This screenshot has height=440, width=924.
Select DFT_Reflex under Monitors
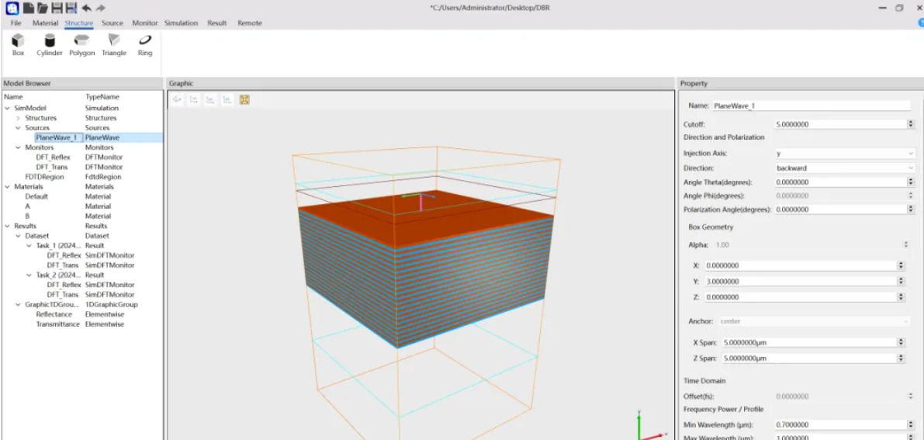53,158
